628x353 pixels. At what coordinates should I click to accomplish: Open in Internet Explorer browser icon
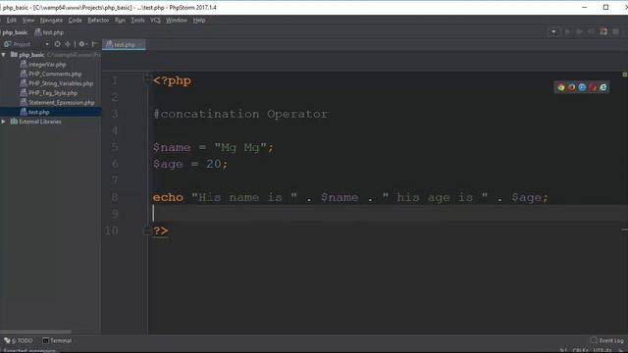click(603, 87)
